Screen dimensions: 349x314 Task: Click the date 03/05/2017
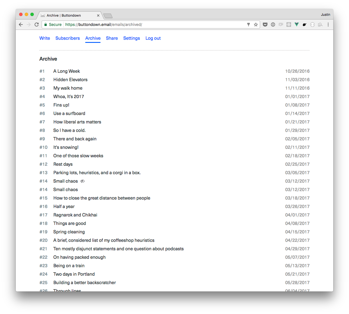tap(297, 173)
